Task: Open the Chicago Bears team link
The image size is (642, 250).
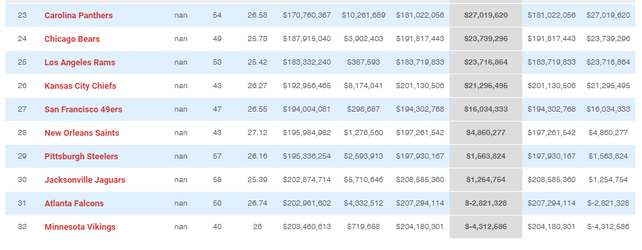Action: tap(72, 39)
